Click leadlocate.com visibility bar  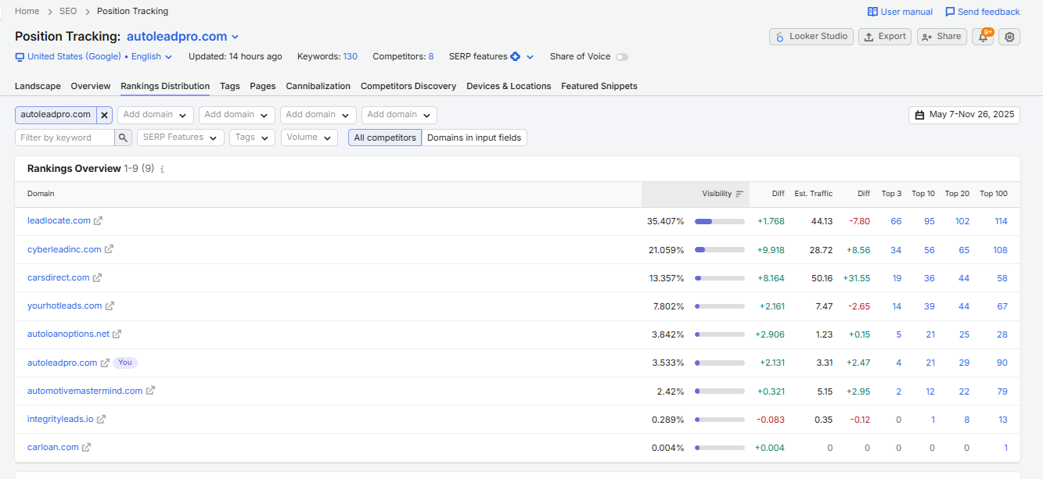tap(720, 221)
